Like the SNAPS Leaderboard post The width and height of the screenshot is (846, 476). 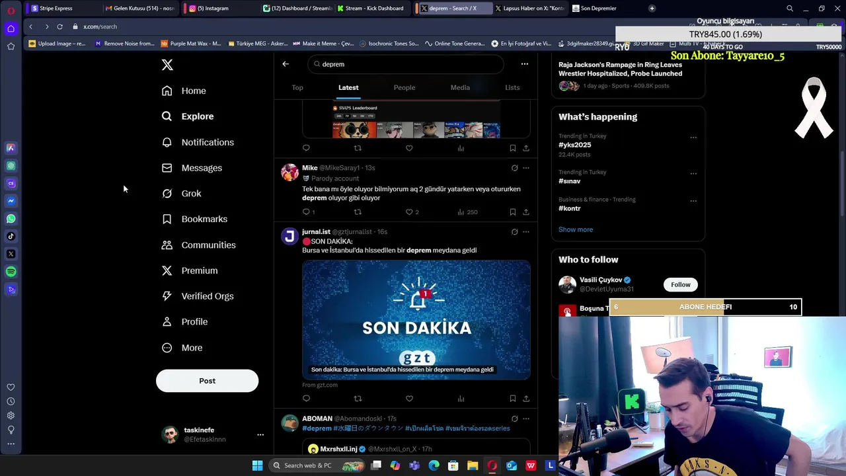[x=409, y=148]
